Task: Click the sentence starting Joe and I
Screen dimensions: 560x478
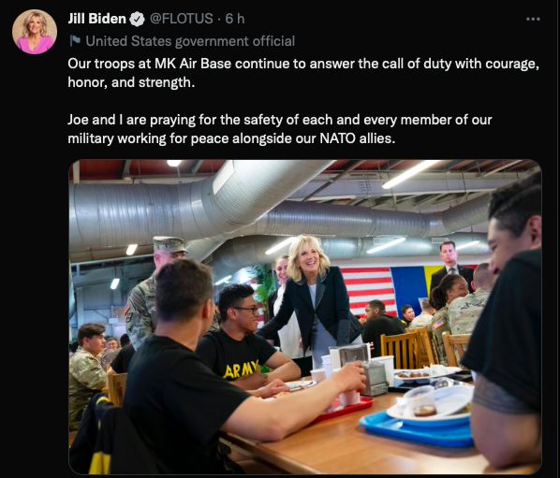Action: coord(280,129)
